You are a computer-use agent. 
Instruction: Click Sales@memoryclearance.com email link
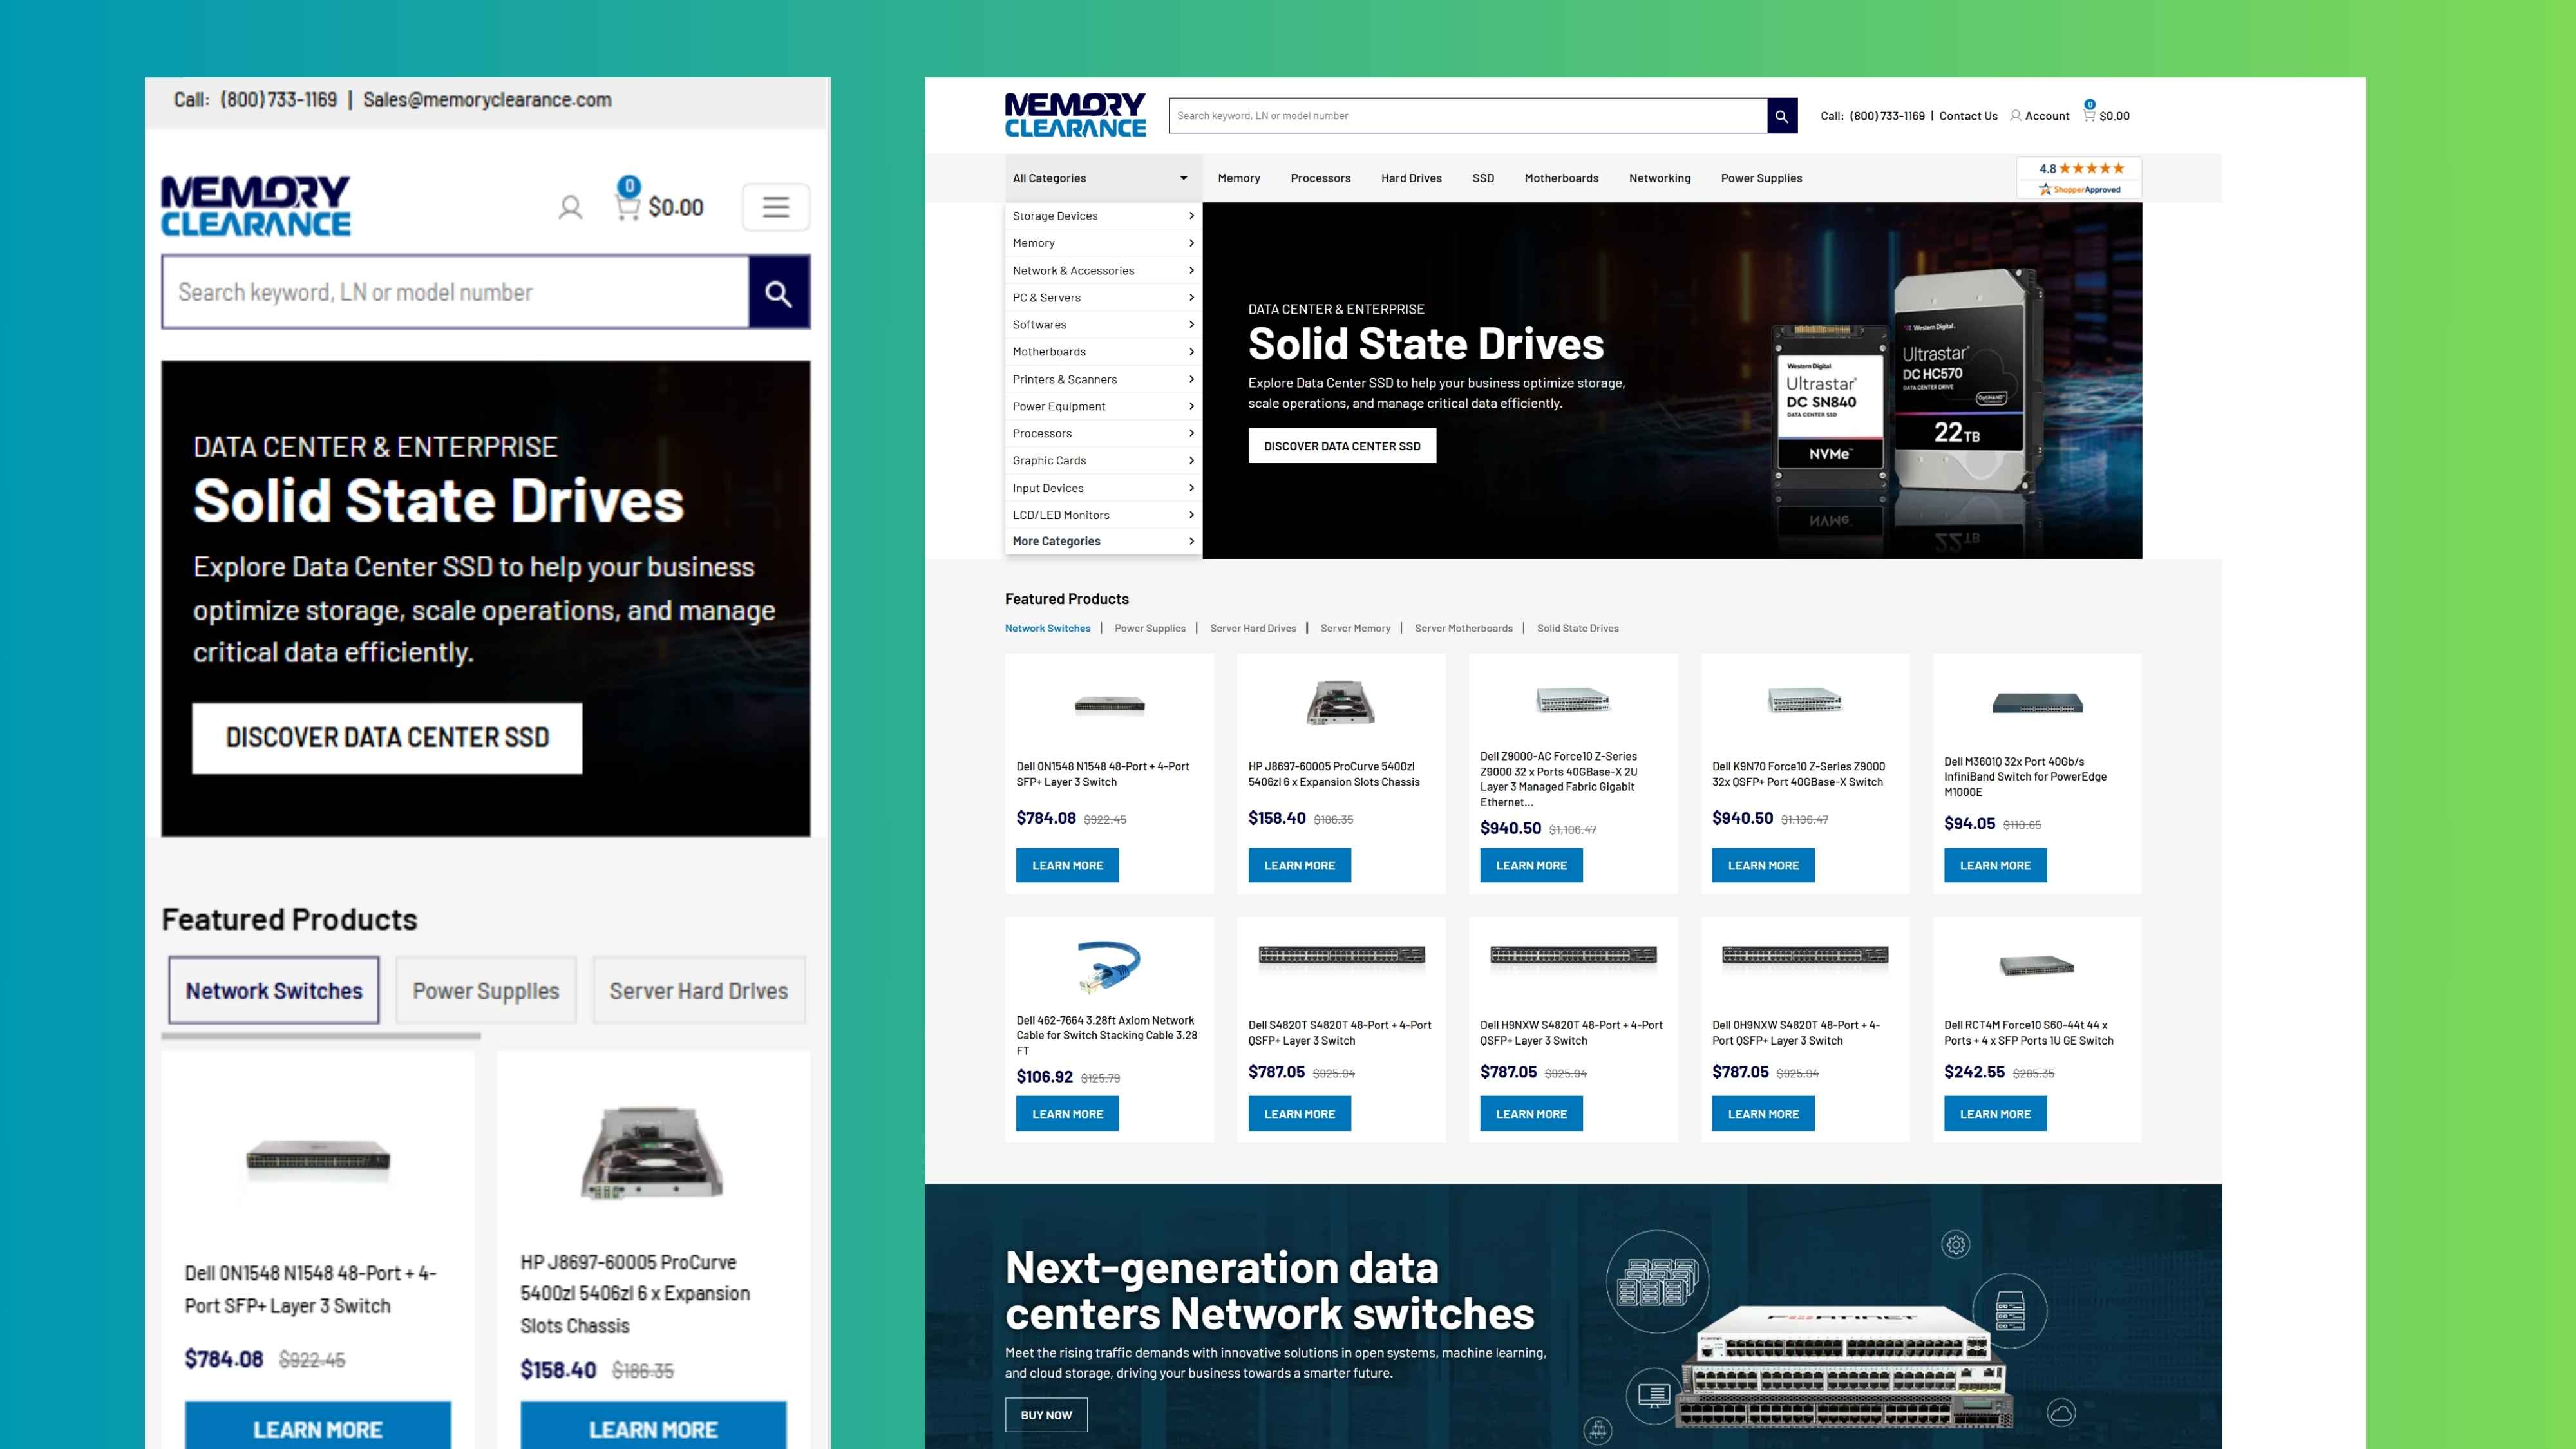point(487,100)
